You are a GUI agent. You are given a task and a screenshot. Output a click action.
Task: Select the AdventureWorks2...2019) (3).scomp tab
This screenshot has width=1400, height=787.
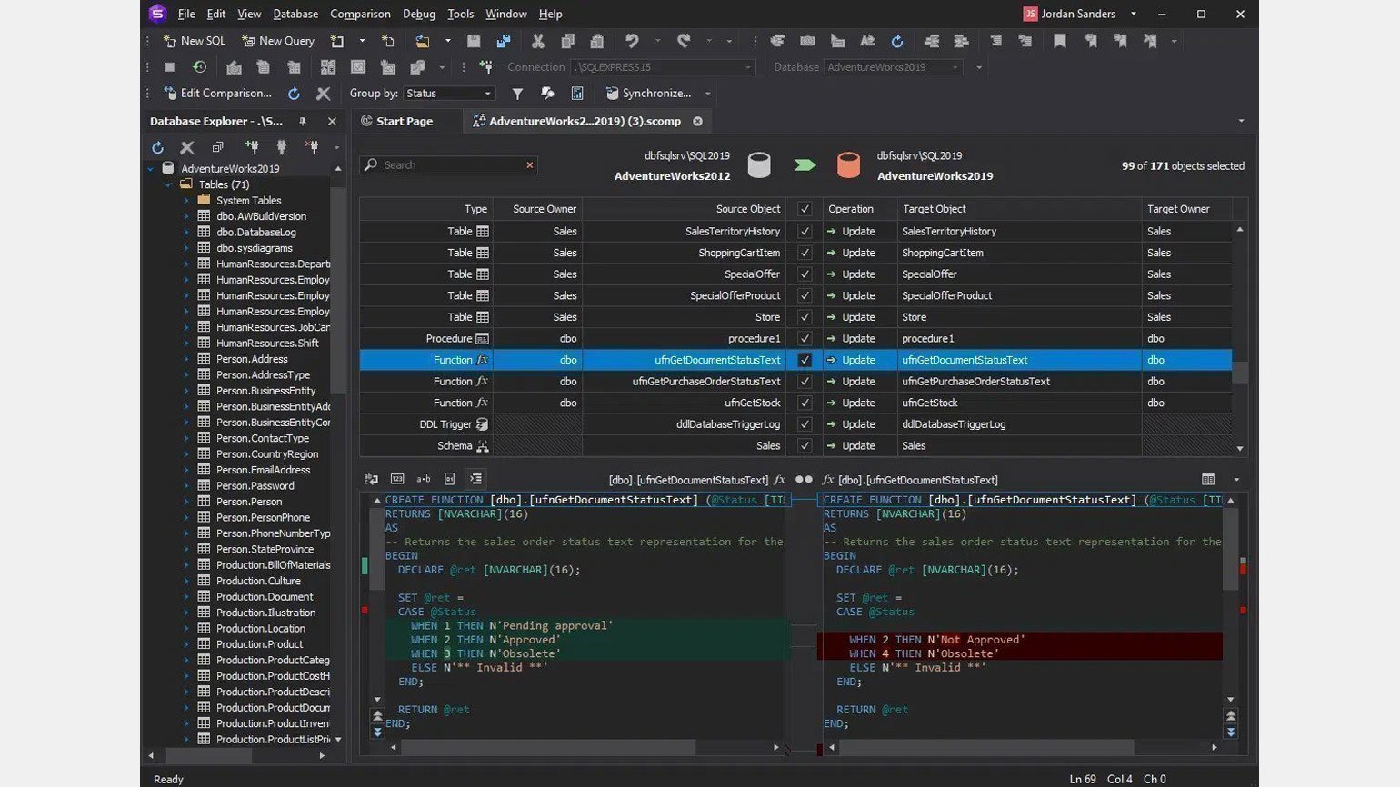(x=585, y=121)
